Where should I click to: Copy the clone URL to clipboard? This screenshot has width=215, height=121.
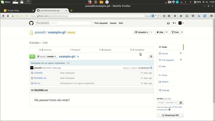point(181,103)
